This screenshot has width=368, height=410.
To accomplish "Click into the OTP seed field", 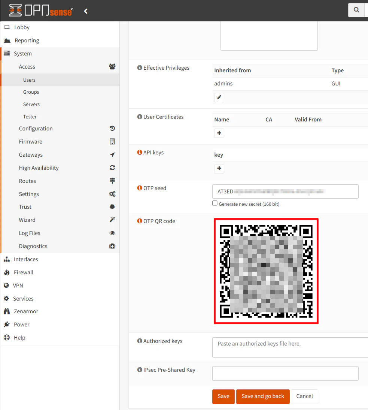I will pyautogui.click(x=285, y=192).
